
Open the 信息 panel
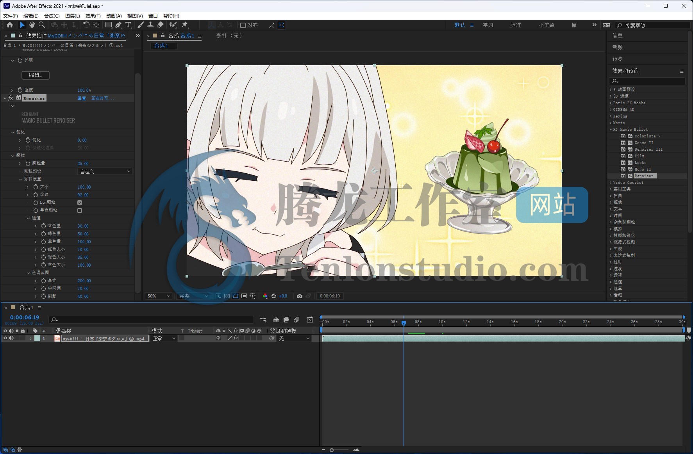pos(617,36)
